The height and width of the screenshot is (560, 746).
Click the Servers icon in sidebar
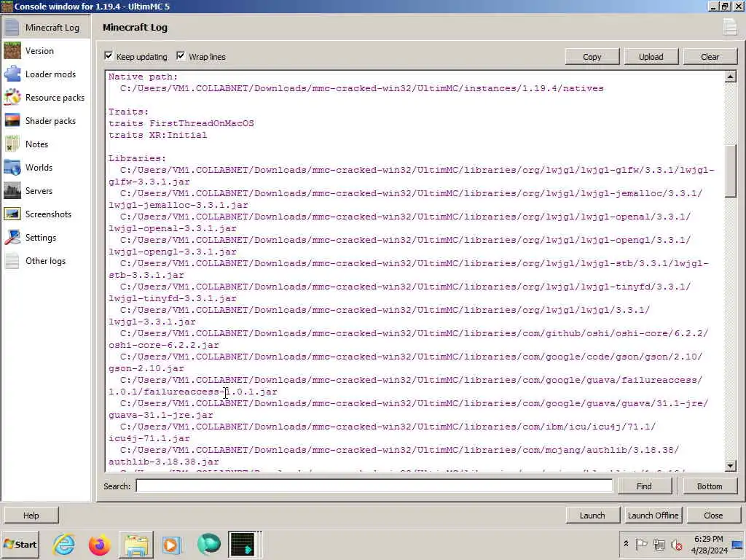coord(12,191)
